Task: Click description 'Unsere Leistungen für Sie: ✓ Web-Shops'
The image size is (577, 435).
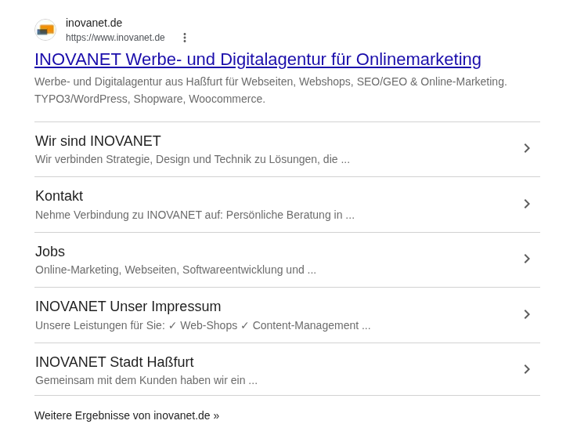Action: 203,325
